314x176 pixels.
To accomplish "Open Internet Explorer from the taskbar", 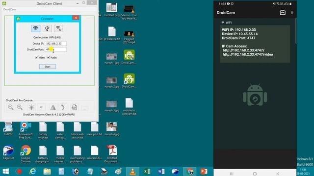I will [x=33, y=172].
